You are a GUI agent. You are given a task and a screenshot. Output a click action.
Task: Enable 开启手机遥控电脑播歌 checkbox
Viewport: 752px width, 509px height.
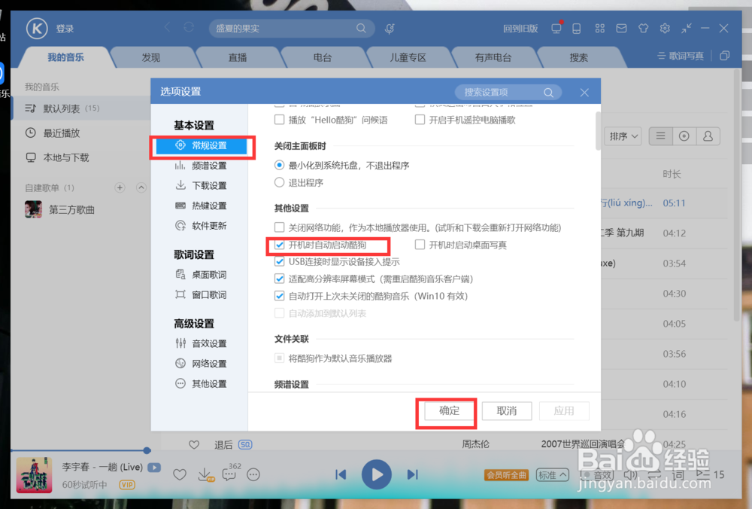[x=420, y=119]
